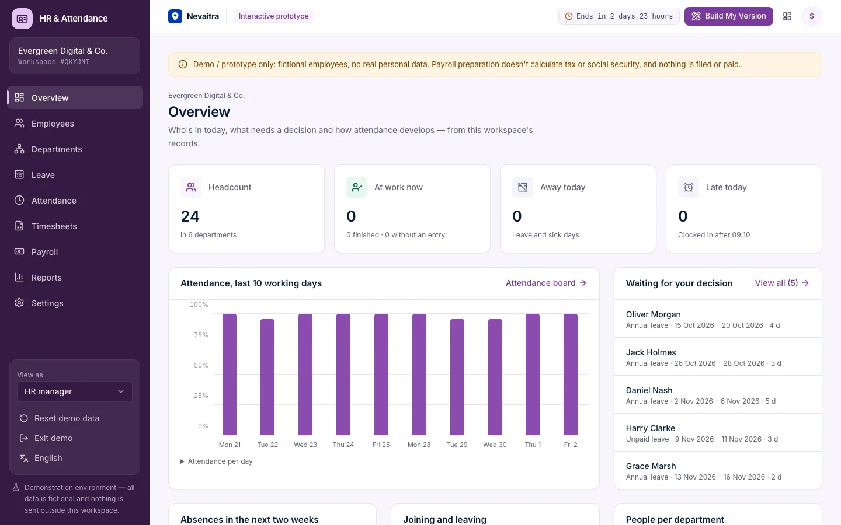841x525 pixels.
Task: Click the Nevaitra map-pin logo icon
Action: pos(175,16)
